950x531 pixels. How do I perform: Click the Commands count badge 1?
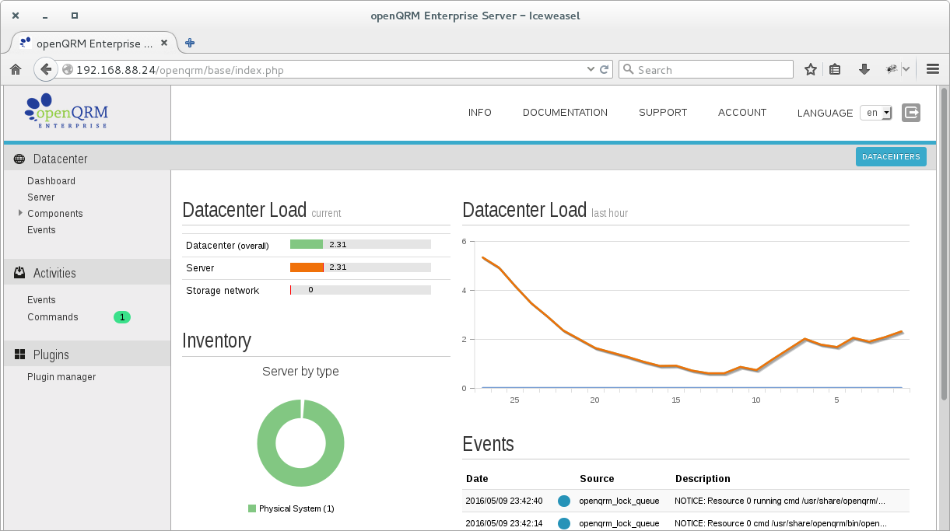pos(122,317)
